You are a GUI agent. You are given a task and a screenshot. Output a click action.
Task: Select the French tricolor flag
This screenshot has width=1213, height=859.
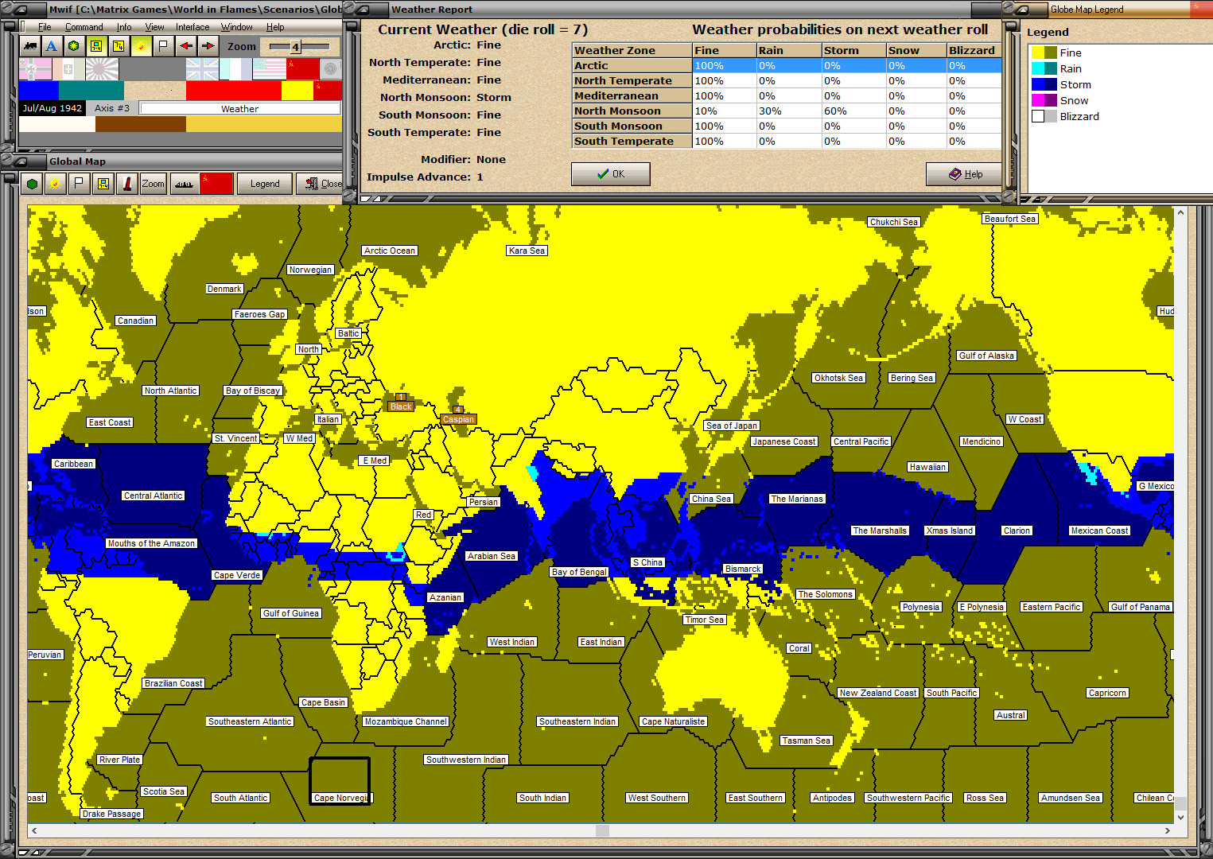235,69
